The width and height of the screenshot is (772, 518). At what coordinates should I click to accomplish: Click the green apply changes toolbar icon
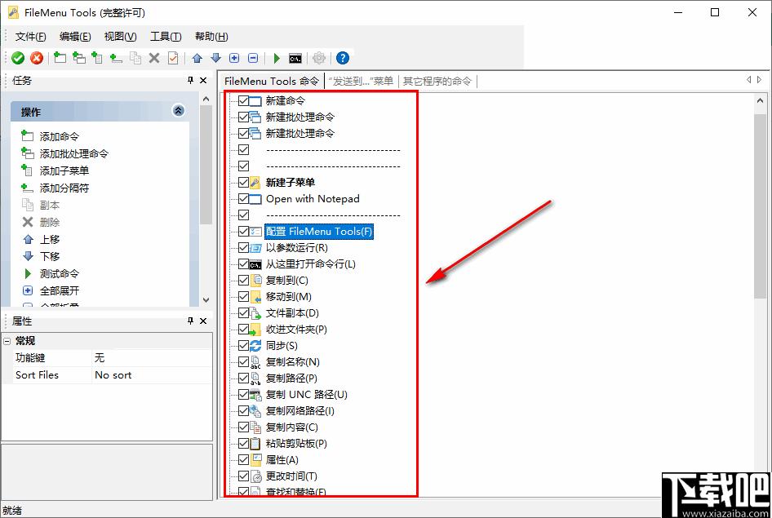point(18,57)
